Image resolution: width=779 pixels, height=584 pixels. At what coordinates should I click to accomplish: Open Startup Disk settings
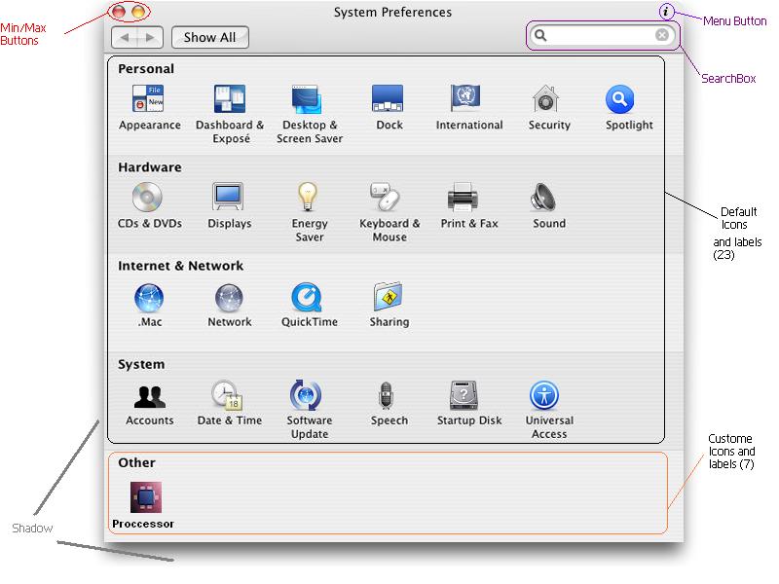pyautogui.click(x=469, y=403)
